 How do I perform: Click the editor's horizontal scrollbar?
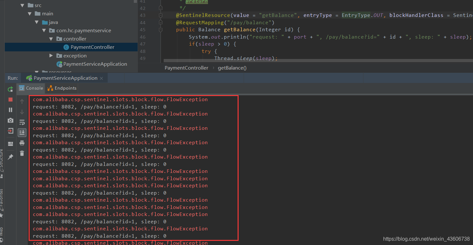click(318, 61)
